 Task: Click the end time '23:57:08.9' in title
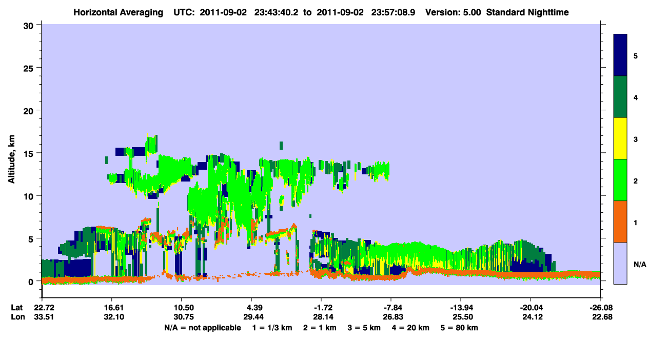click(394, 12)
